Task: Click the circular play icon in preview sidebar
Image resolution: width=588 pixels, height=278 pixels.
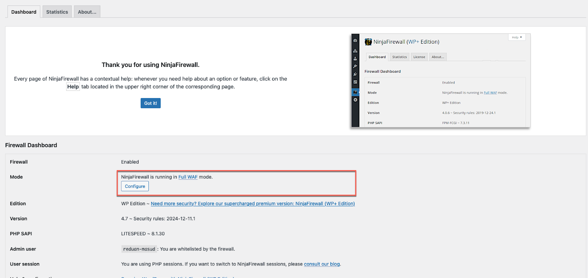Action: [355, 100]
